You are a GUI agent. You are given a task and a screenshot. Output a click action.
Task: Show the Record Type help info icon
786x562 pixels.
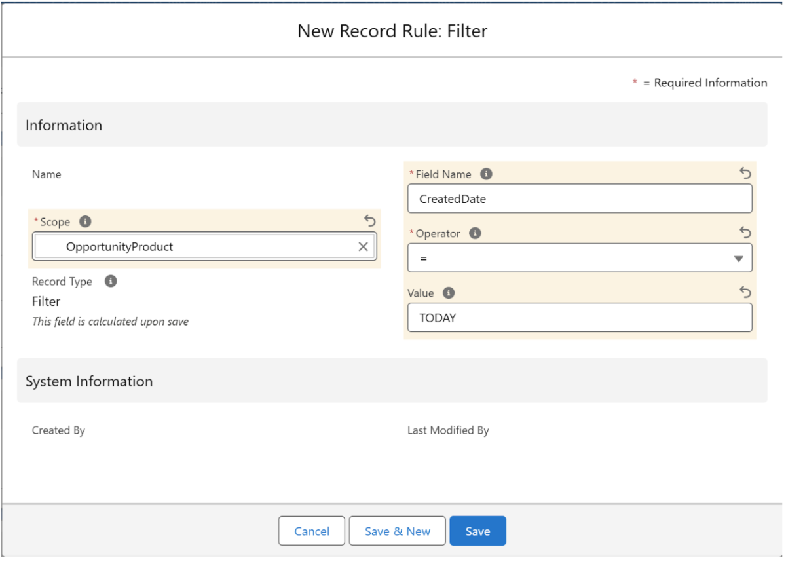point(111,282)
